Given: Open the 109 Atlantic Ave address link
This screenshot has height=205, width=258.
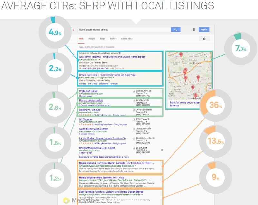Looking at the screenshot, I should [x=95, y=68].
